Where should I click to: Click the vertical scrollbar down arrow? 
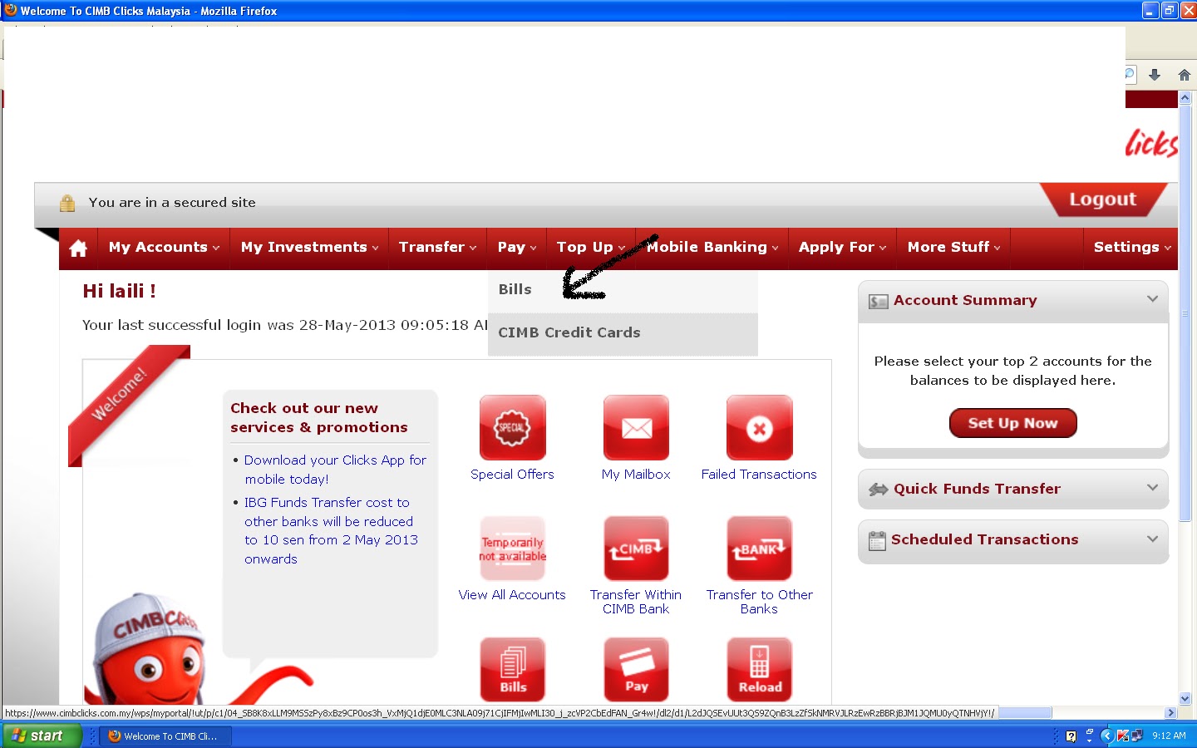[x=1185, y=699]
